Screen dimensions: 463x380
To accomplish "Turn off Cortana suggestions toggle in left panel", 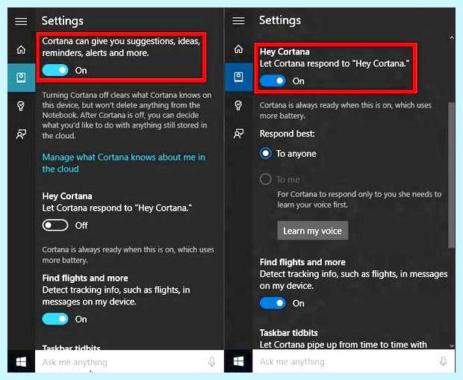I will pyautogui.click(x=55, y=70).
